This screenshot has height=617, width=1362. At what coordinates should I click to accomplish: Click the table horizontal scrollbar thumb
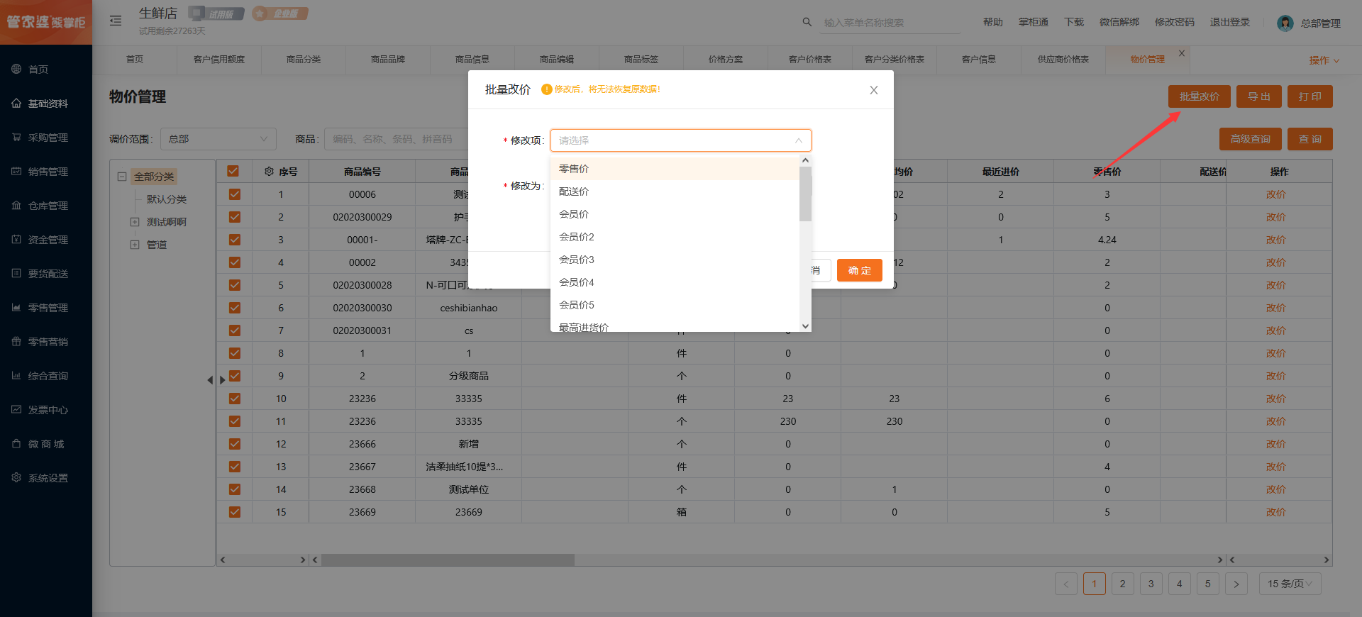[448, 560]
